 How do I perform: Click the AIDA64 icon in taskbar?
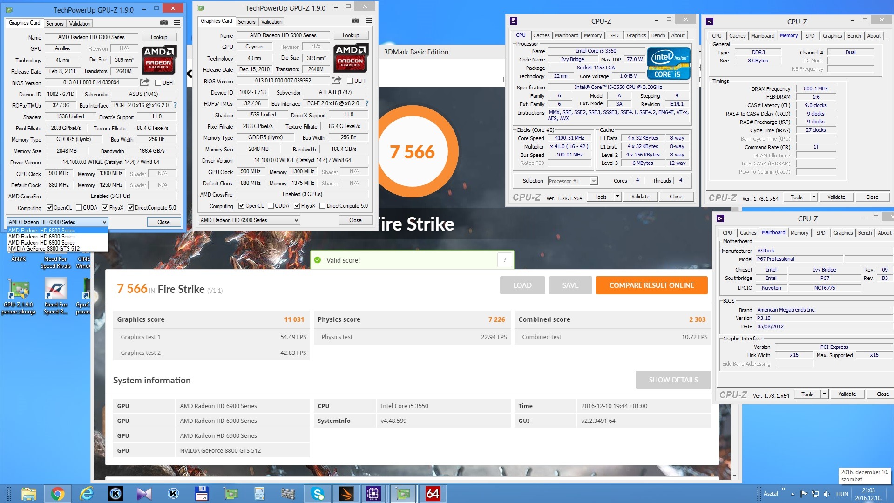click(433, 494)
